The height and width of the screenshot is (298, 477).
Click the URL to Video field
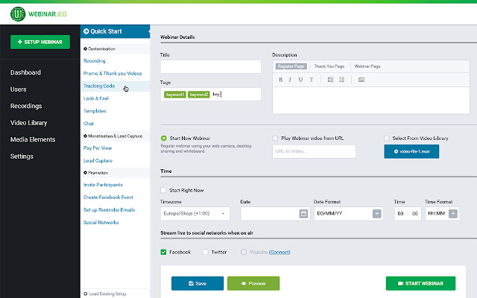pyautogui.click(x=314, y=151)
